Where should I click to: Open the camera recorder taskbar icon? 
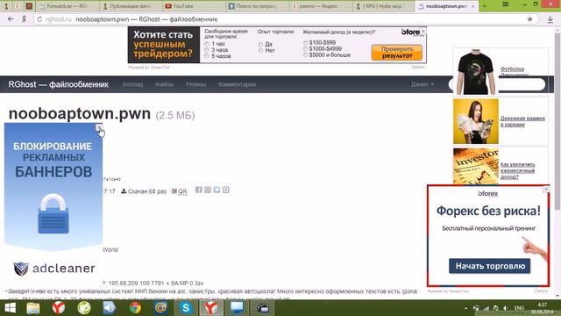coord(262,308)
